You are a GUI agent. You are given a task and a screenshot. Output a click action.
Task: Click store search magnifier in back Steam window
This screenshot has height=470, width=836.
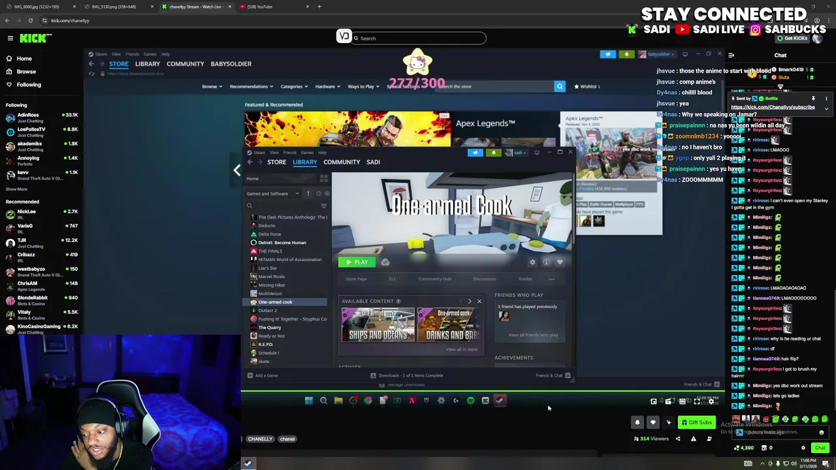tap(560, 86)
